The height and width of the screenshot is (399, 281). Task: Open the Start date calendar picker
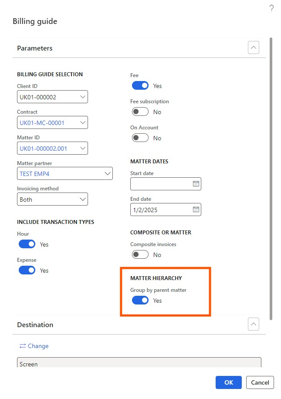coord(196,184)
